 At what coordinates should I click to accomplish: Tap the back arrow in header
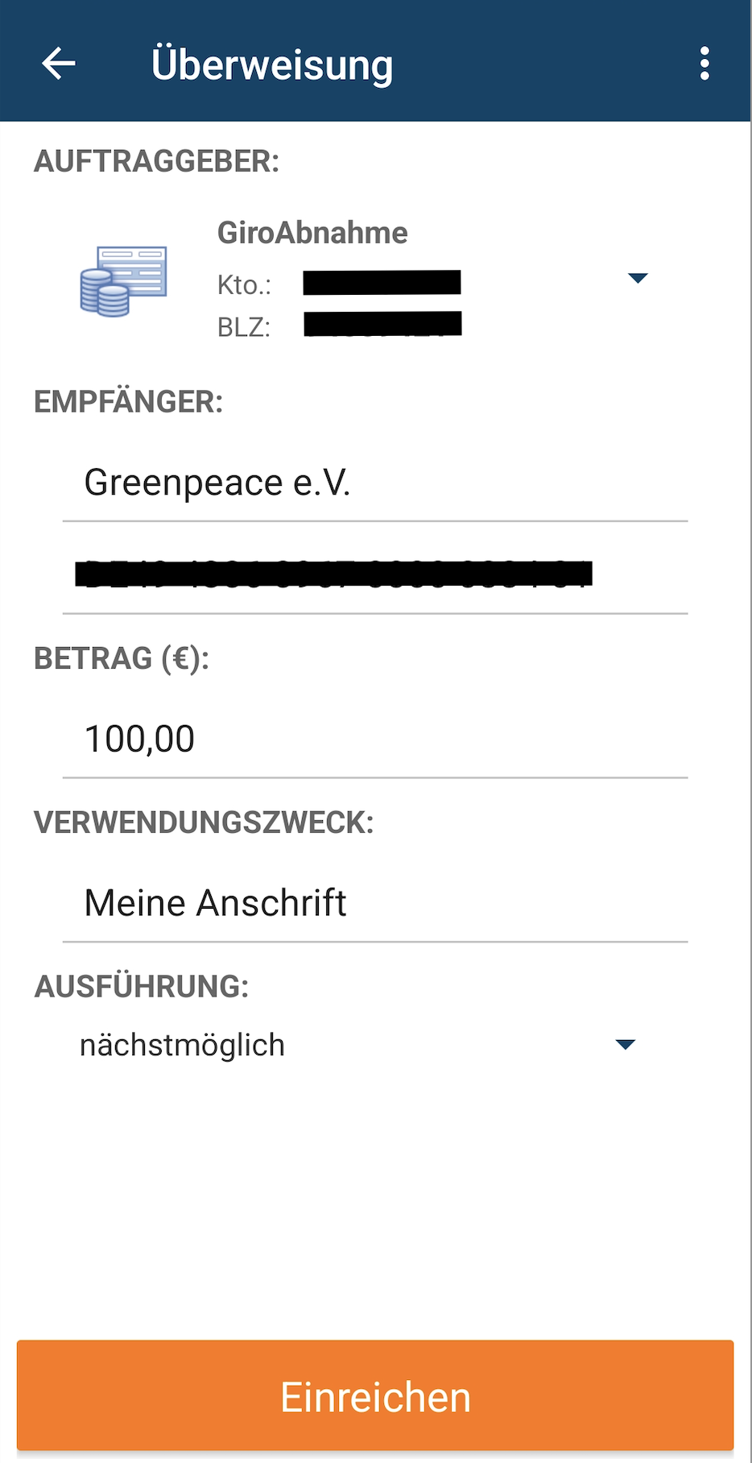(59, 64)
